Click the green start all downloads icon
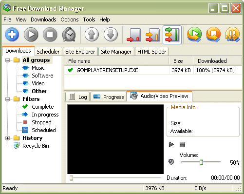The image size is (244, 194). pos(194,35)
